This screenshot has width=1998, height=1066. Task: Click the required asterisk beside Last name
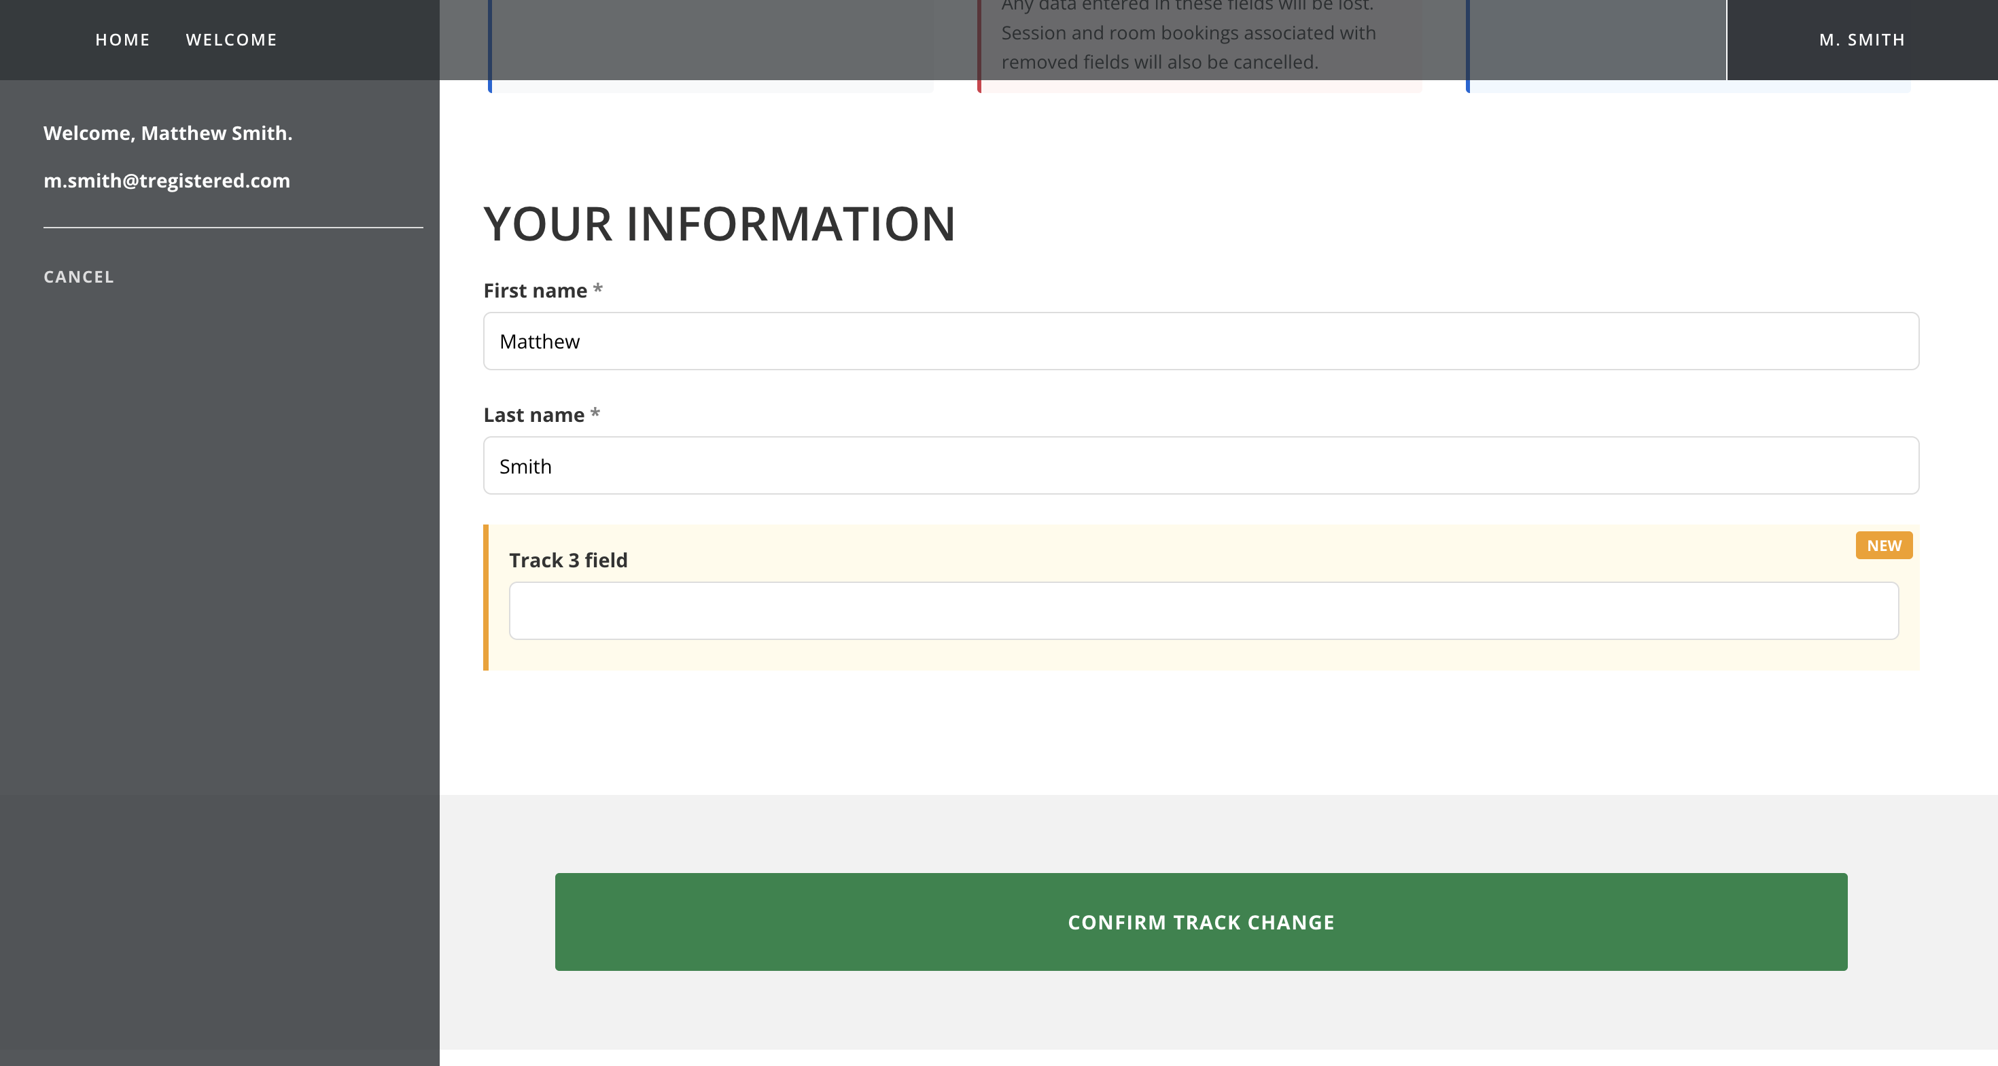point(595,413)
